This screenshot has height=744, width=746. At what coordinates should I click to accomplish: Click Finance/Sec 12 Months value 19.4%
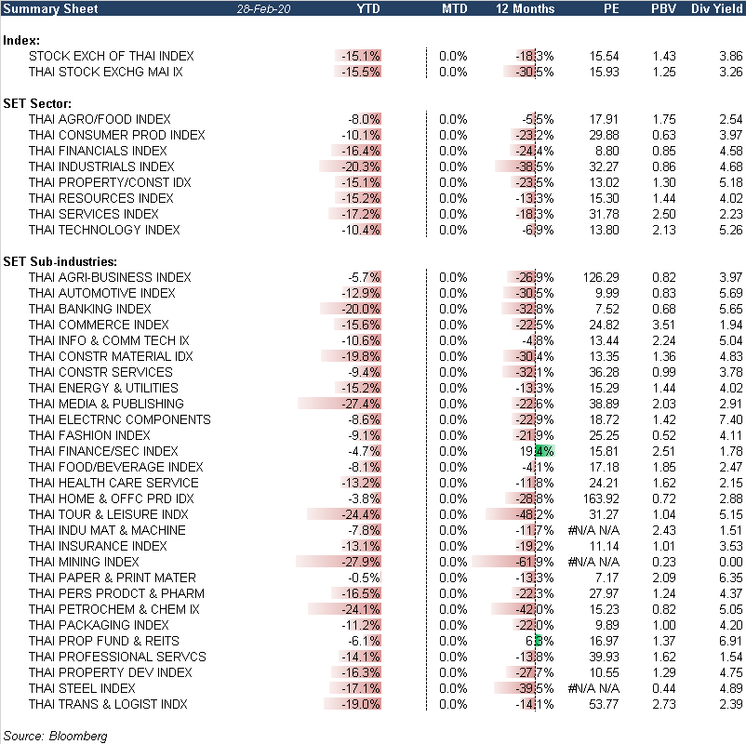[x=537, y=451]
